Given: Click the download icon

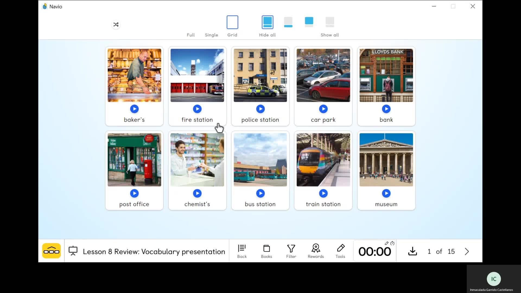Looking at the screenshot, I should (x=412, y=251).
